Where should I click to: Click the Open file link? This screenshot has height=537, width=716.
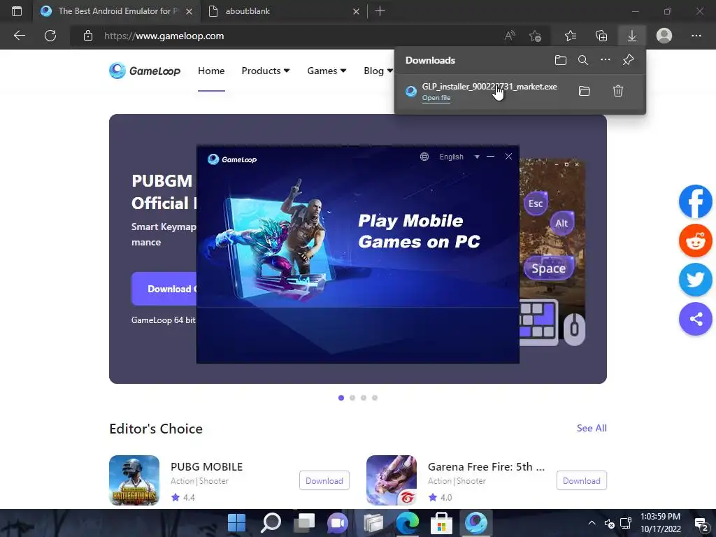[x=436, y=98]
